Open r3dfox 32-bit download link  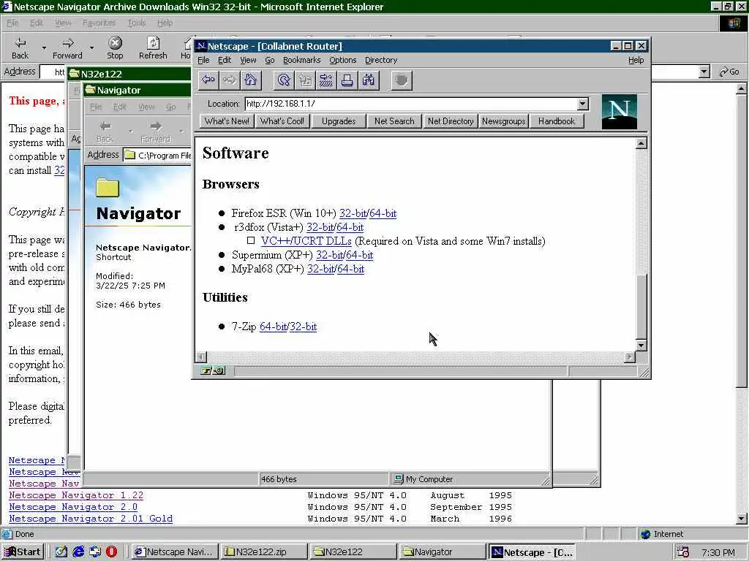pos(320,227)
